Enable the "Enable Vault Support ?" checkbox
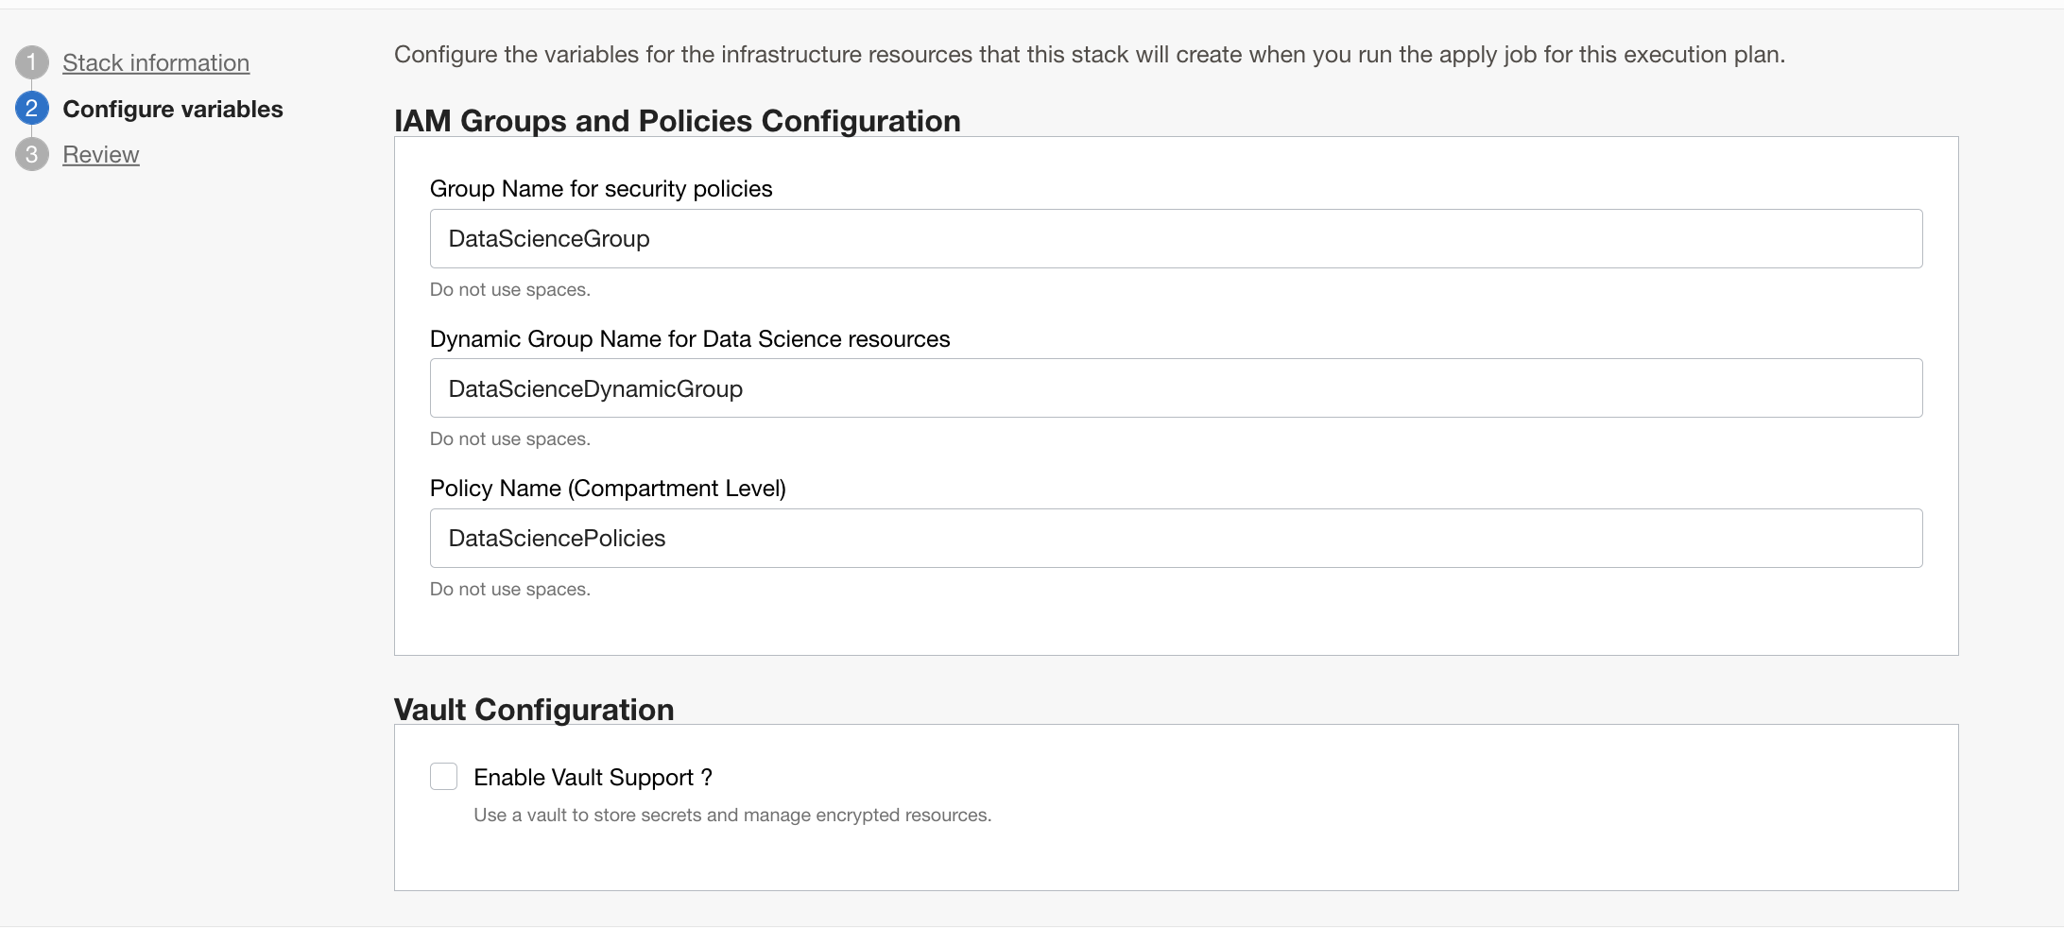The width and height of the screenshot is (2064, 928). pos(443,776)
